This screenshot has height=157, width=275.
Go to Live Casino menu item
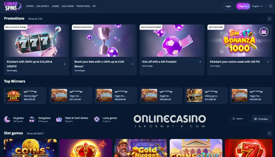68,6
